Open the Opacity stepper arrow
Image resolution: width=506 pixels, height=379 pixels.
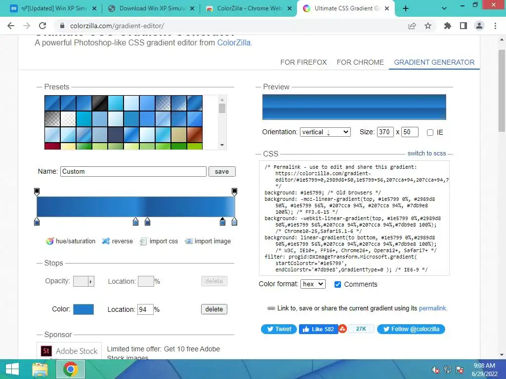point(91,281)
